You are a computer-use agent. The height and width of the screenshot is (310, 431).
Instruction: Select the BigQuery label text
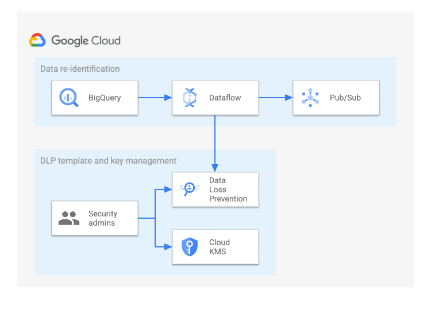105,98
